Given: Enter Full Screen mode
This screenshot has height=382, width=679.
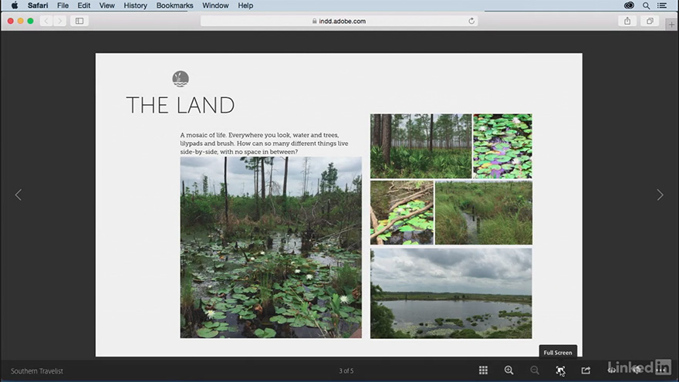Looking at the screenshot, I should click(560, 370).
